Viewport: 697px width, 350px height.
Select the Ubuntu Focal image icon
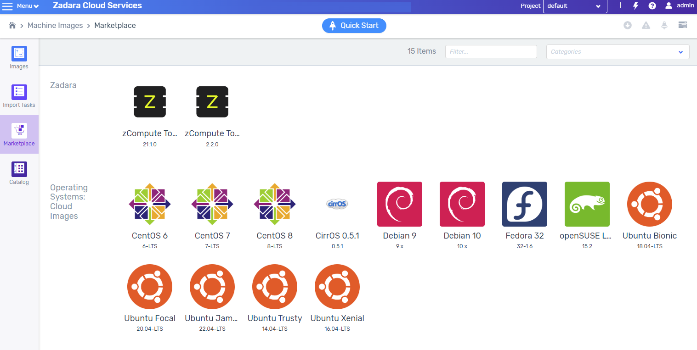coord(150,287)
